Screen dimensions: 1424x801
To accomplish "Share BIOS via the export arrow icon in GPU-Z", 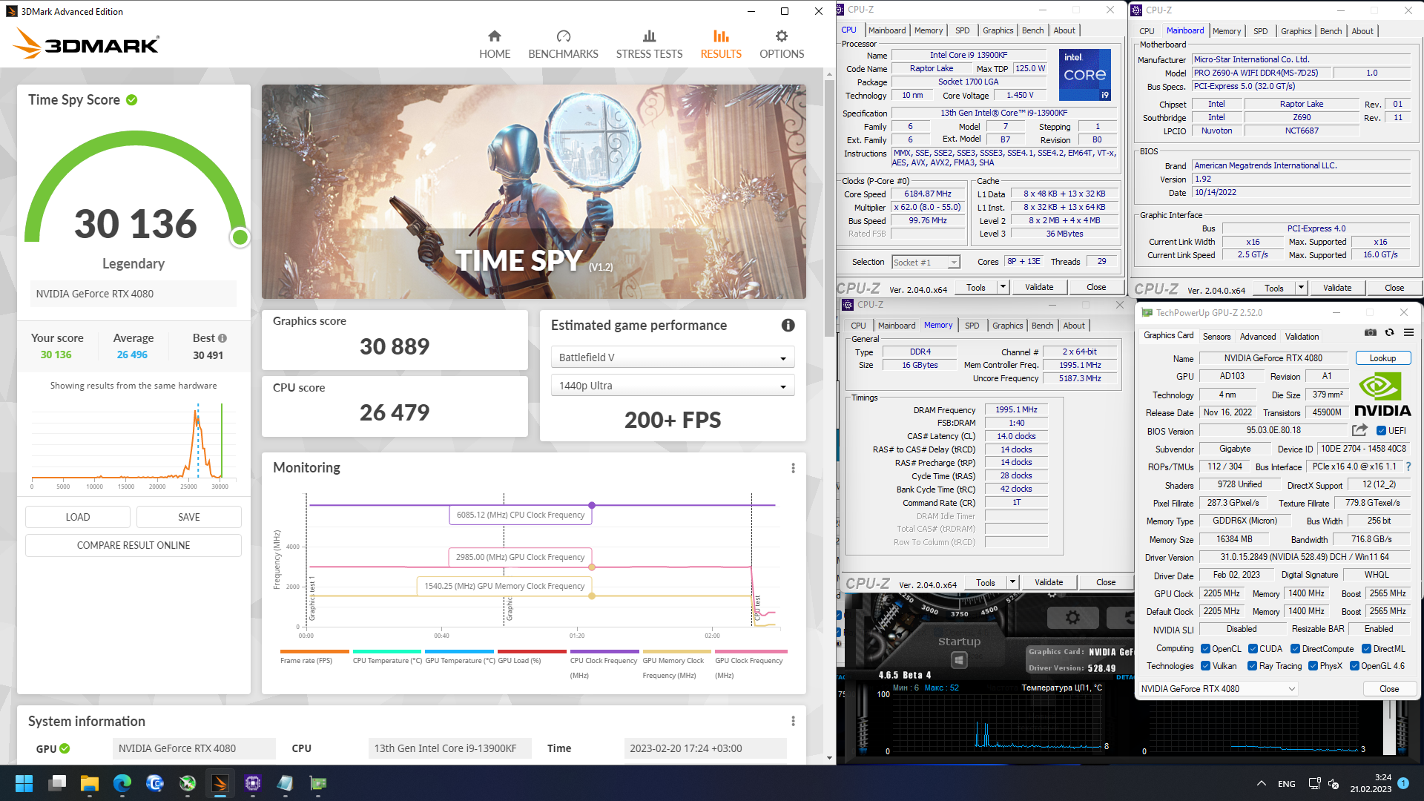I will point(1359,430).
